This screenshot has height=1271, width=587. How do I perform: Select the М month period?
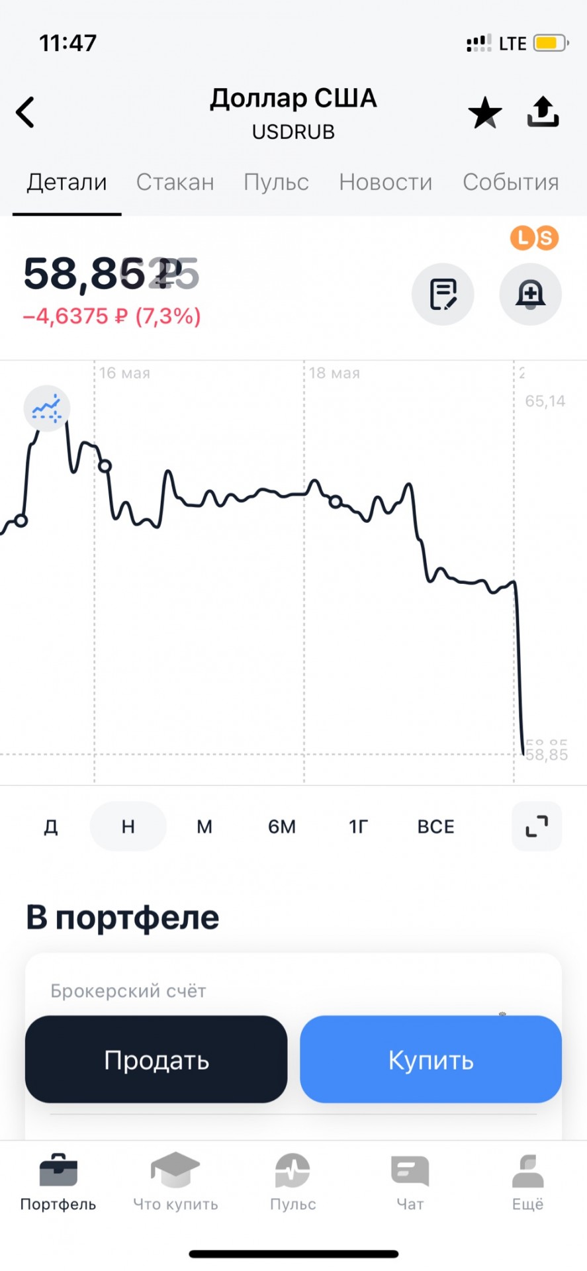tap(204, 827)
